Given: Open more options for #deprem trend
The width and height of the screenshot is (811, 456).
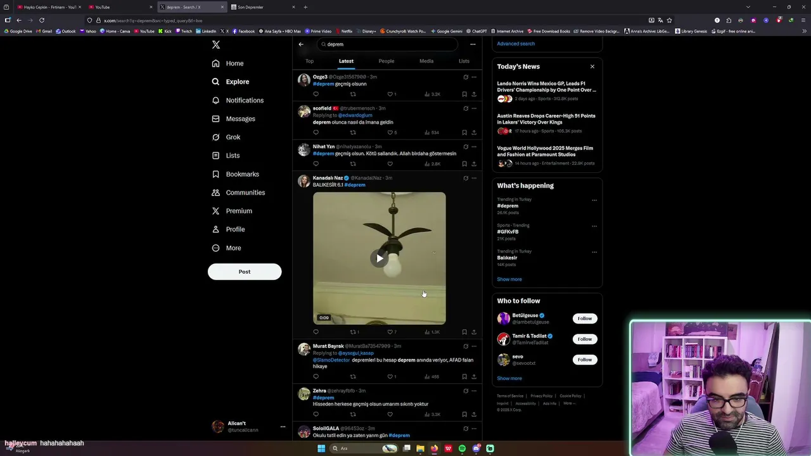Looking at the screenshot, I should click(x=594, y=200).
